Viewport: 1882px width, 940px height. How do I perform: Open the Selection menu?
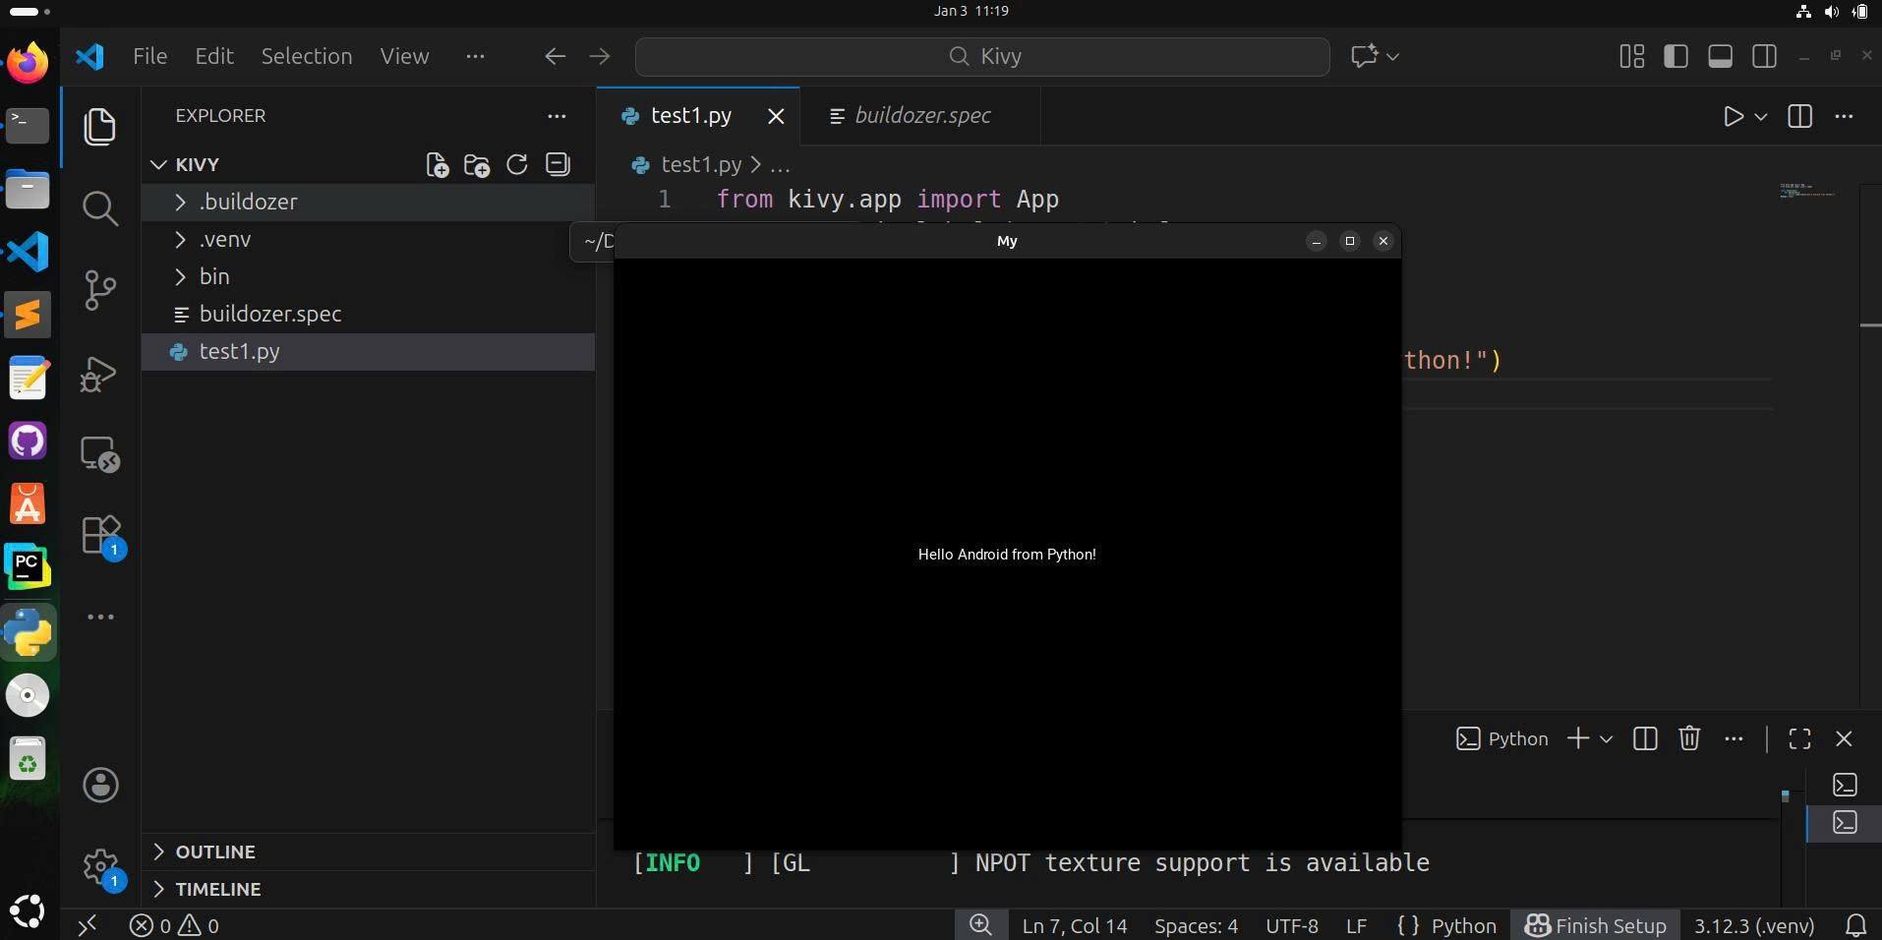coord(306,56)
